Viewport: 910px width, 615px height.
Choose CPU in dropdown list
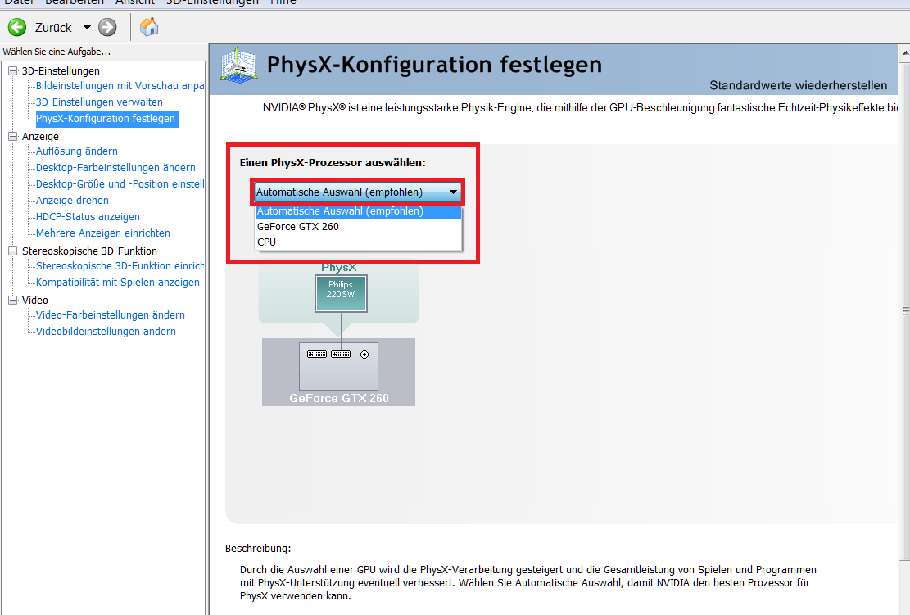pos(358,242)
